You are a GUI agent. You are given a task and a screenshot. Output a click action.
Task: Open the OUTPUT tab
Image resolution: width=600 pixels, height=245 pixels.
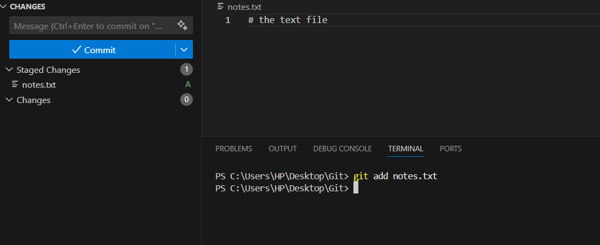tap(282, 149)
